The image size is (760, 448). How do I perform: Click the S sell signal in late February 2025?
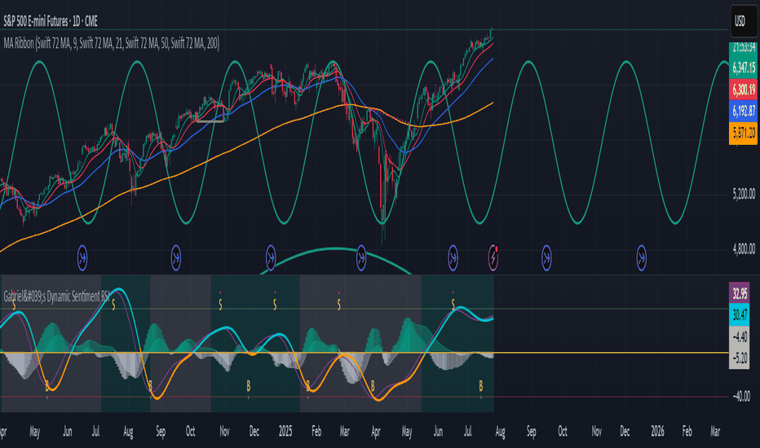click(x=338, y=305)
